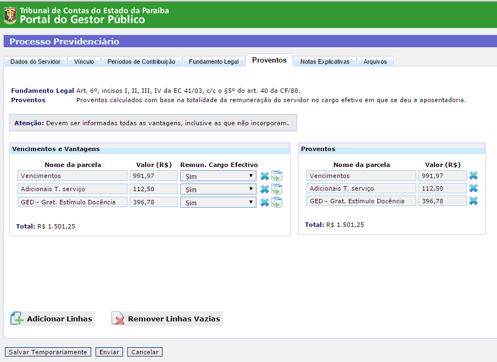Copy GED - Grat. Estímulo Docência to Proventos
497x362 pixels.
click(277, 202)
